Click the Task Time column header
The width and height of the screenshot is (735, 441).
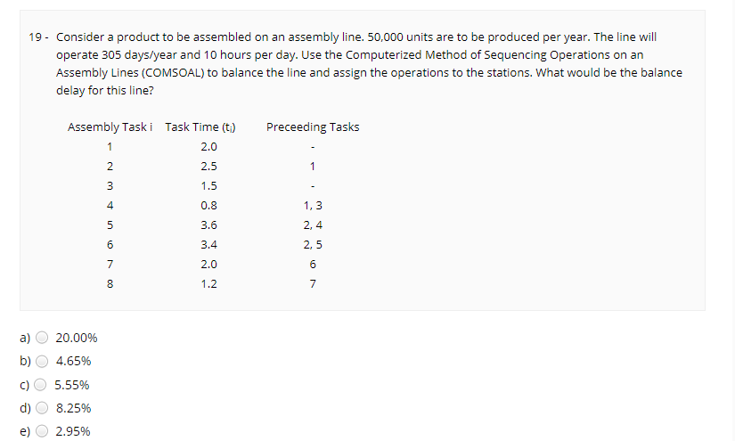(x=200, y=127)
